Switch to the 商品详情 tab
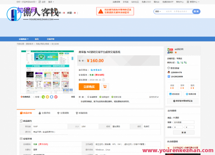 coord(26,113)
